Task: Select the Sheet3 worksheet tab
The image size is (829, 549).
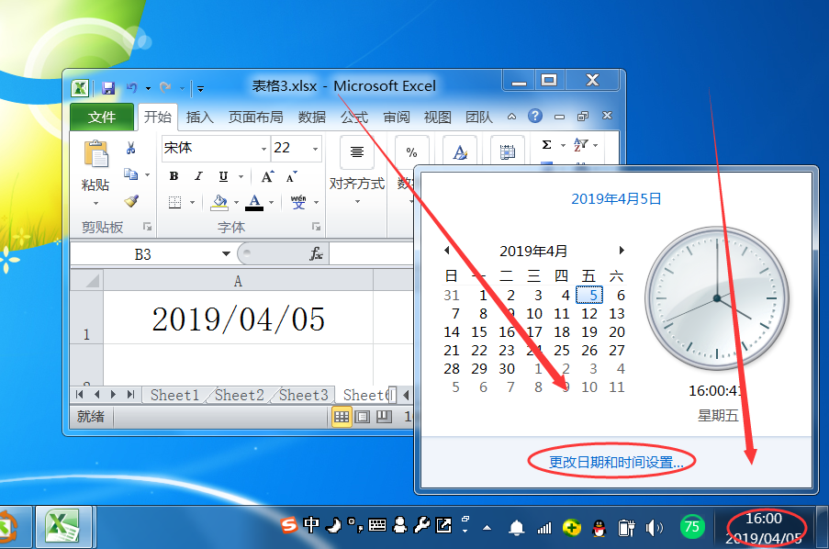Action: pyautogui.click(x=304, y=395)
